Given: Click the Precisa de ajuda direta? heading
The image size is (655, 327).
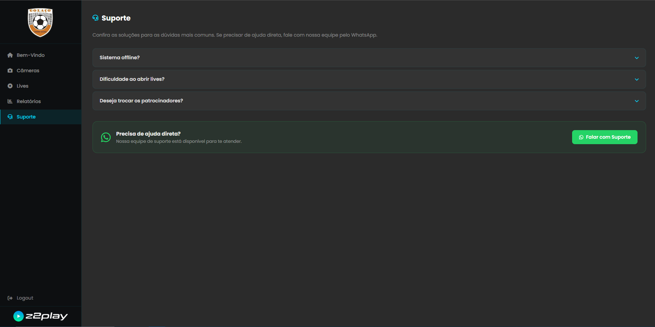Looking at the screenshot, I should pos(148,134).
